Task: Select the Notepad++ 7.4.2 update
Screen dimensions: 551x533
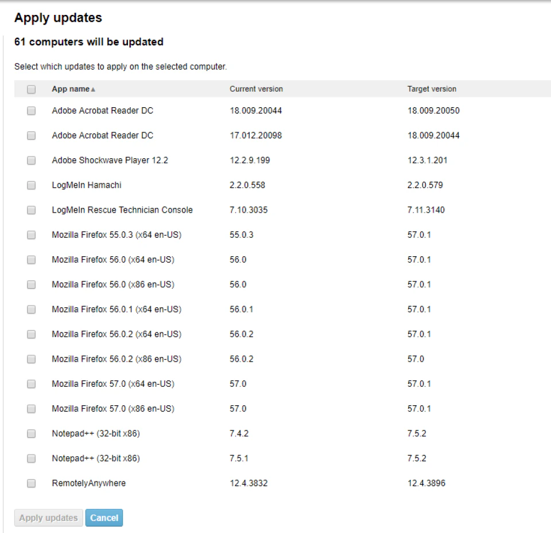Action: click(x=32, y=433)
